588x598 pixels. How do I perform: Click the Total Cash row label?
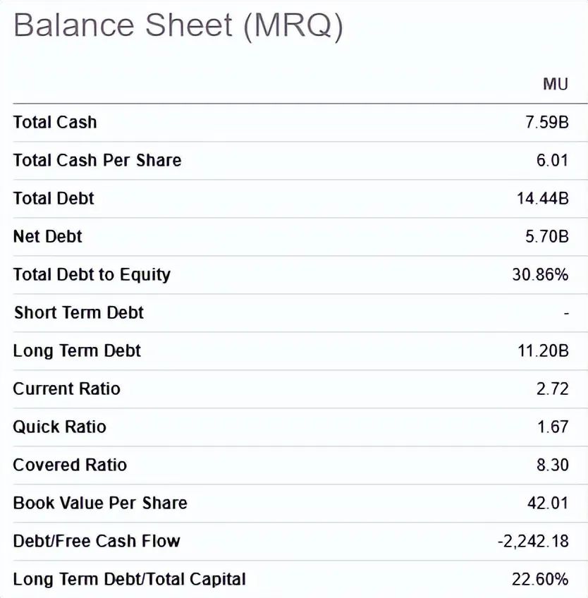coord(55,123)
